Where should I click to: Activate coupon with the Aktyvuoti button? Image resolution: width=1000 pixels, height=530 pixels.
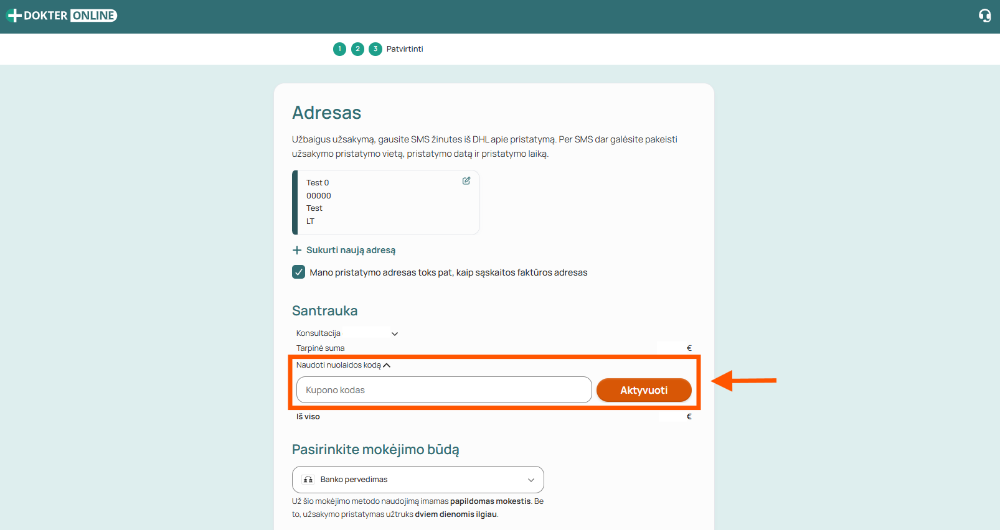click(644, 390)
